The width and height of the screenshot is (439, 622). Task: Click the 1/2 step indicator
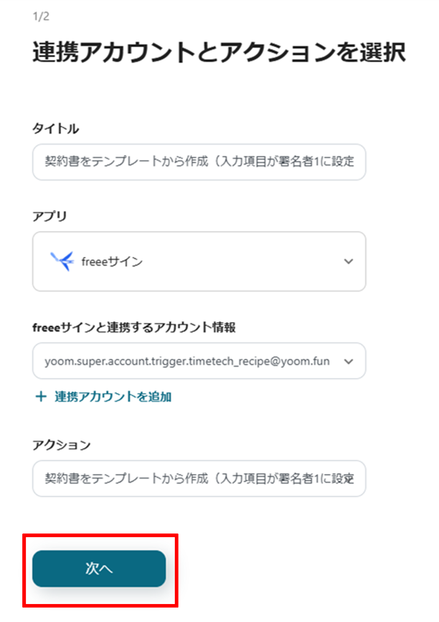tap(41, 17)
